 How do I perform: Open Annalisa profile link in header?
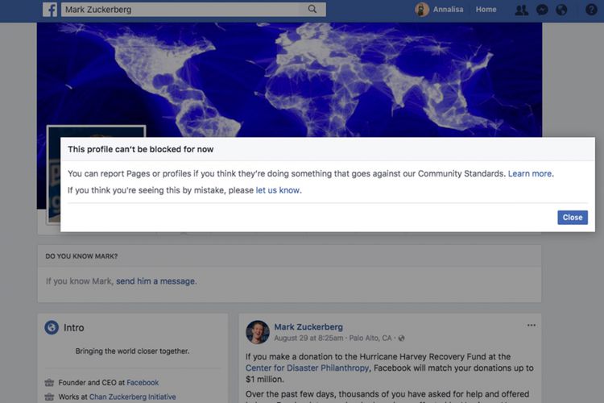click(448, 9)
